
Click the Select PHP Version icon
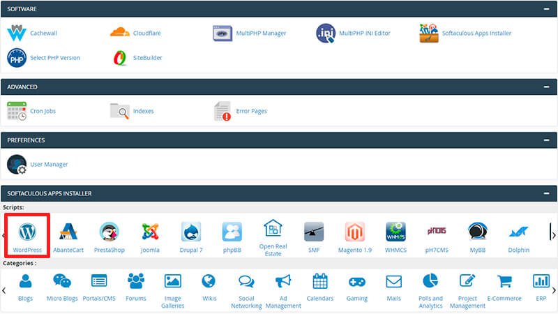[16, 58]
